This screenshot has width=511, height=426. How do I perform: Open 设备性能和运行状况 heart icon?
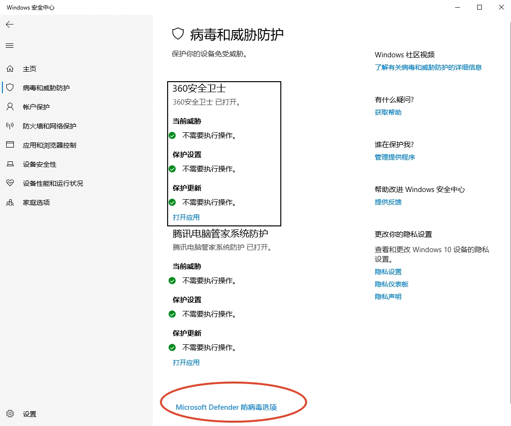coord(10,183)
